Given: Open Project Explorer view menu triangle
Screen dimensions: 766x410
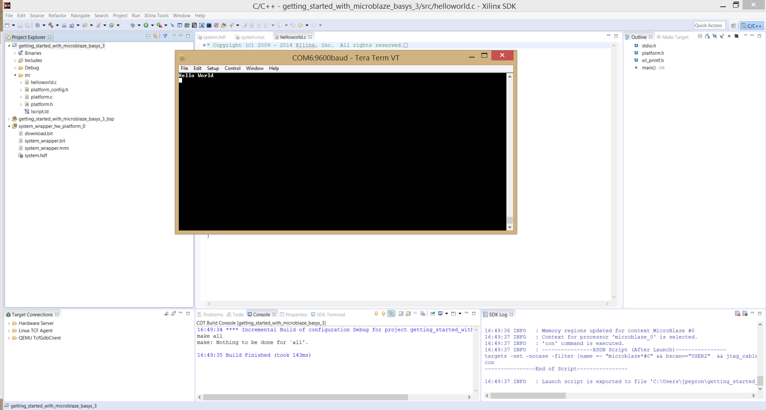Looking at the screenshot, I should 174,36.
